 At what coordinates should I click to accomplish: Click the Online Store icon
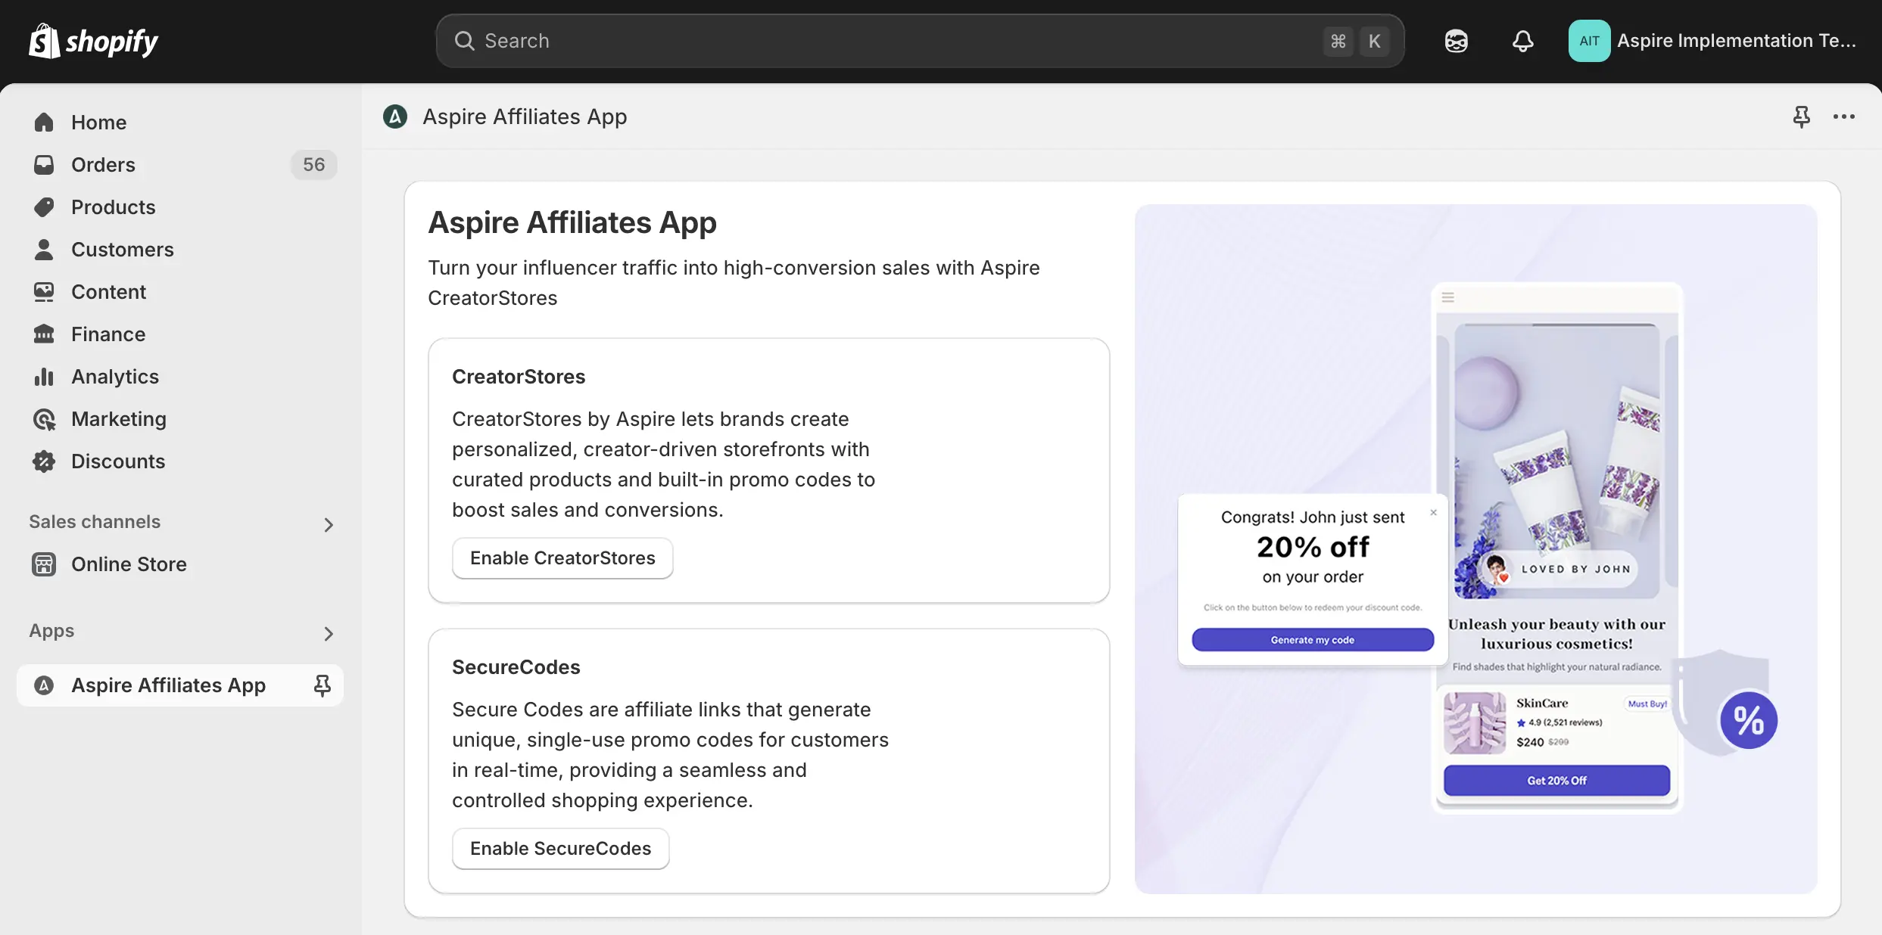click(44, 564)
